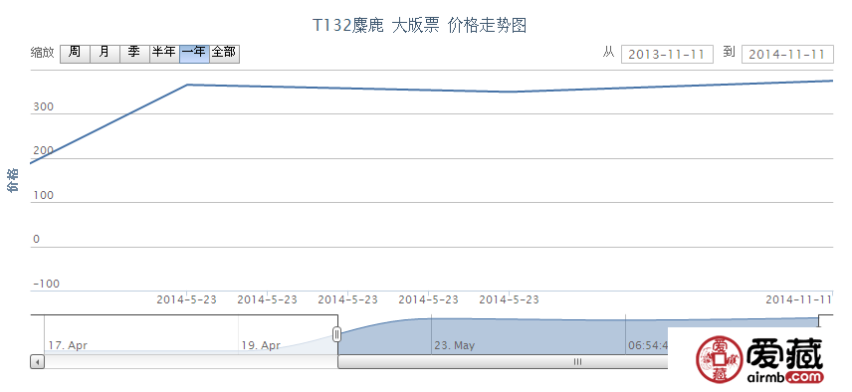
Task: Click the 23. May navigator label
Action: point(454,345)
